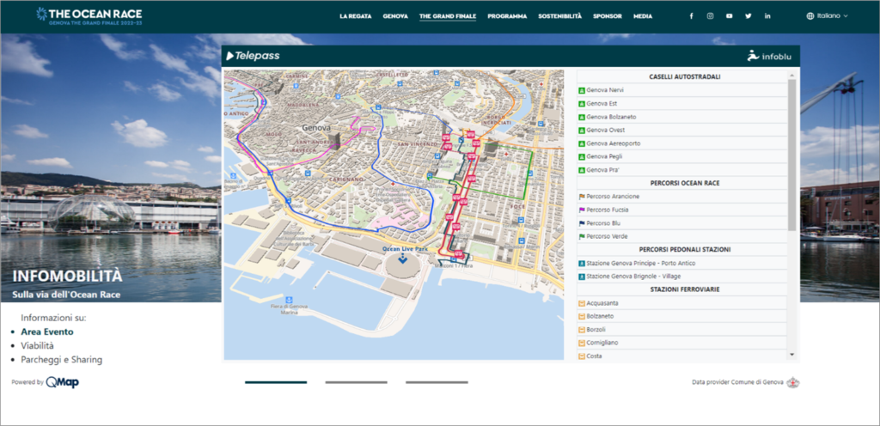Open the Twitter social icon
The image size is (880, 426).
tap(749, 16)
